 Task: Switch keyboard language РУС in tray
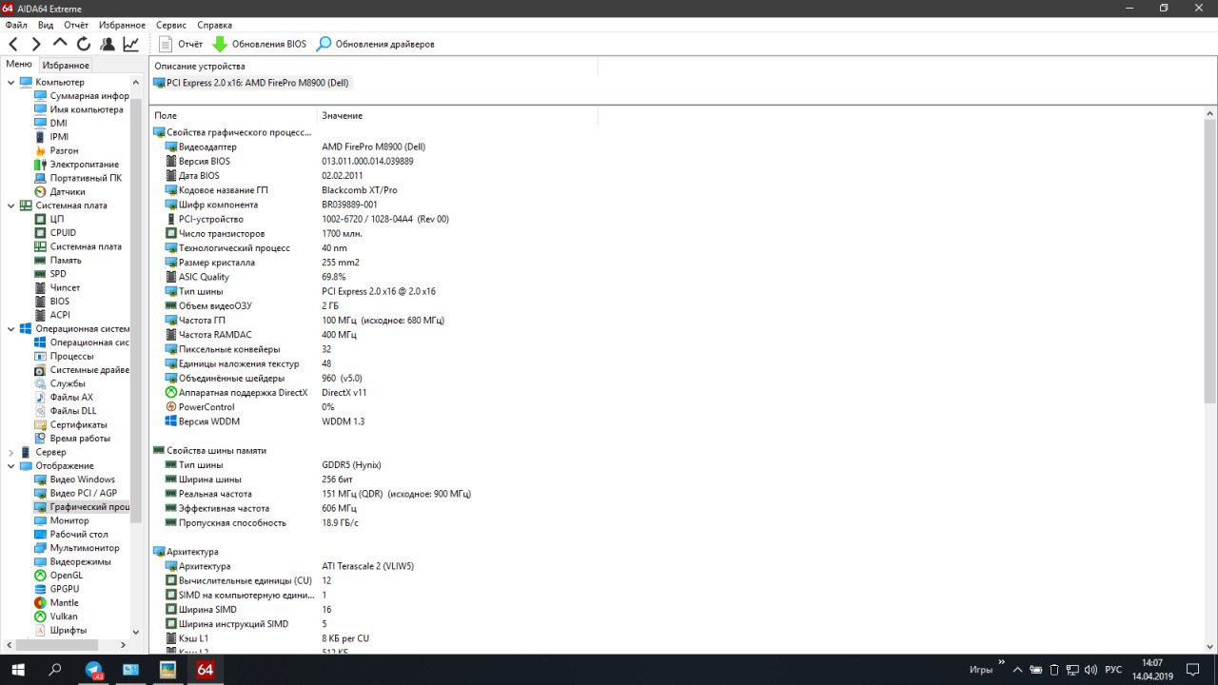tap(1113, 670)
